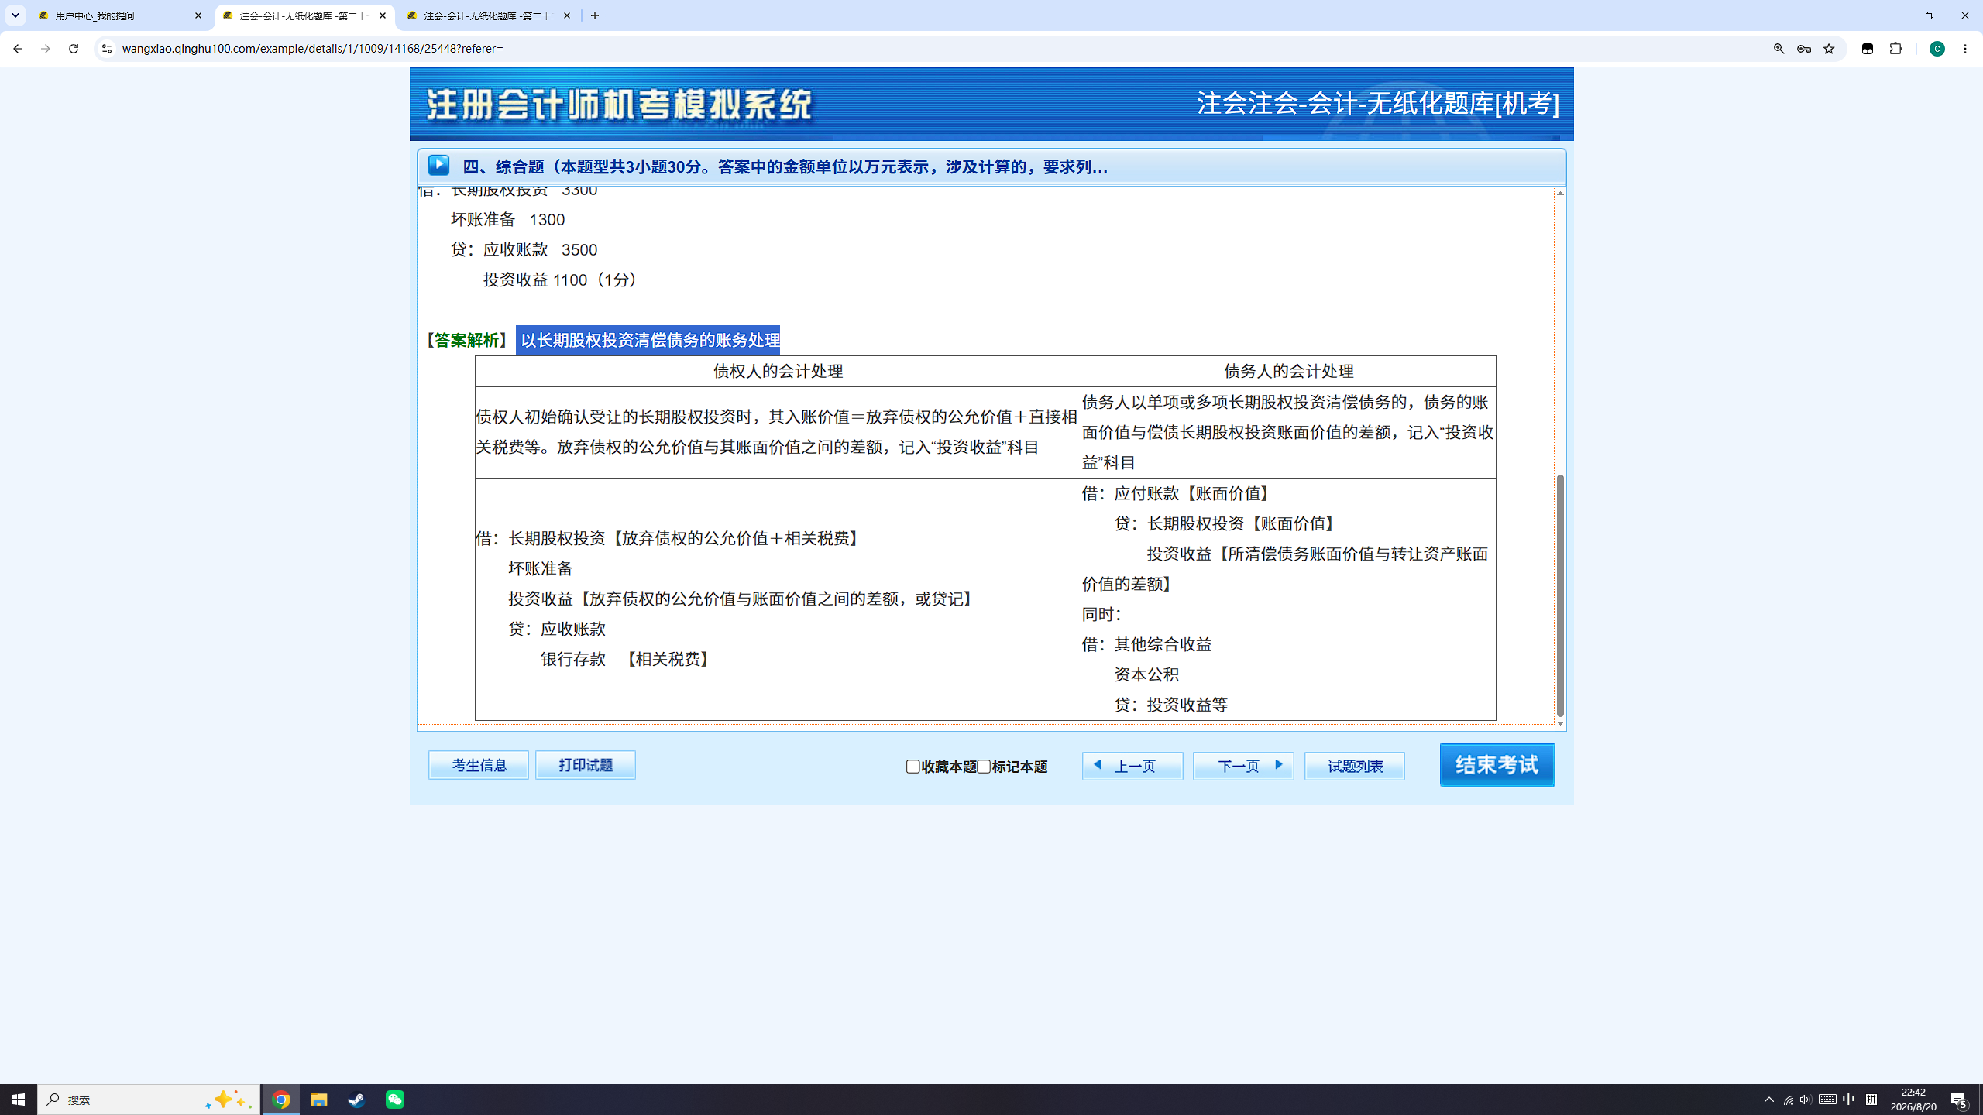This screenshot has height=1115, width=1983.
Task: Toggle the 中 input method indicator
Action: click(1849, 1100)
